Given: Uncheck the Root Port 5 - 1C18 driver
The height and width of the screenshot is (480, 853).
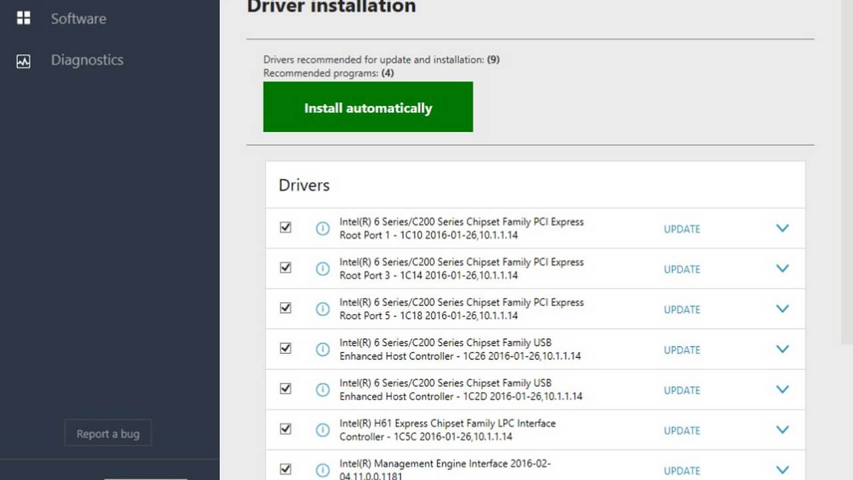Looking at the screenshot, I should tap(286, 308).
